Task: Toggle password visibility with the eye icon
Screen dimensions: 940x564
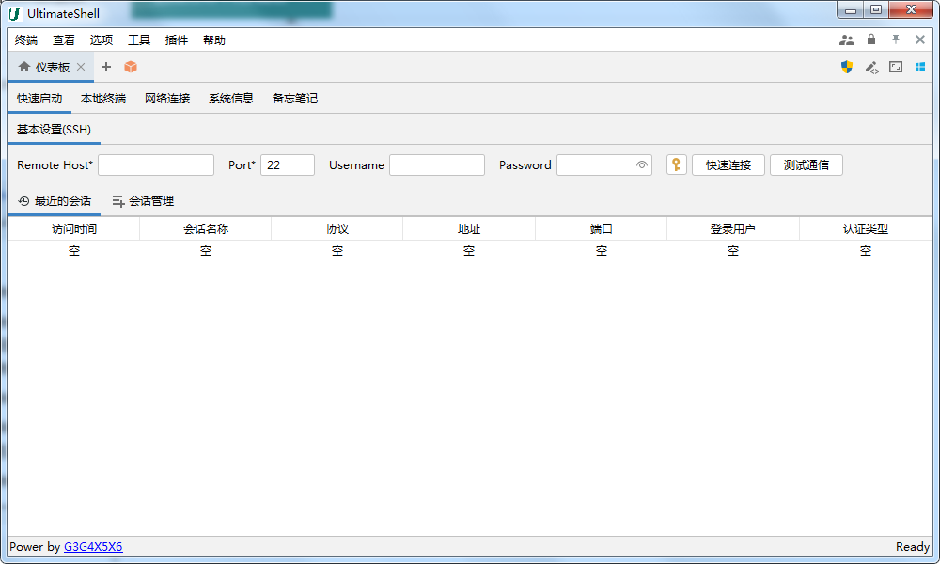Action: (641, 164)
